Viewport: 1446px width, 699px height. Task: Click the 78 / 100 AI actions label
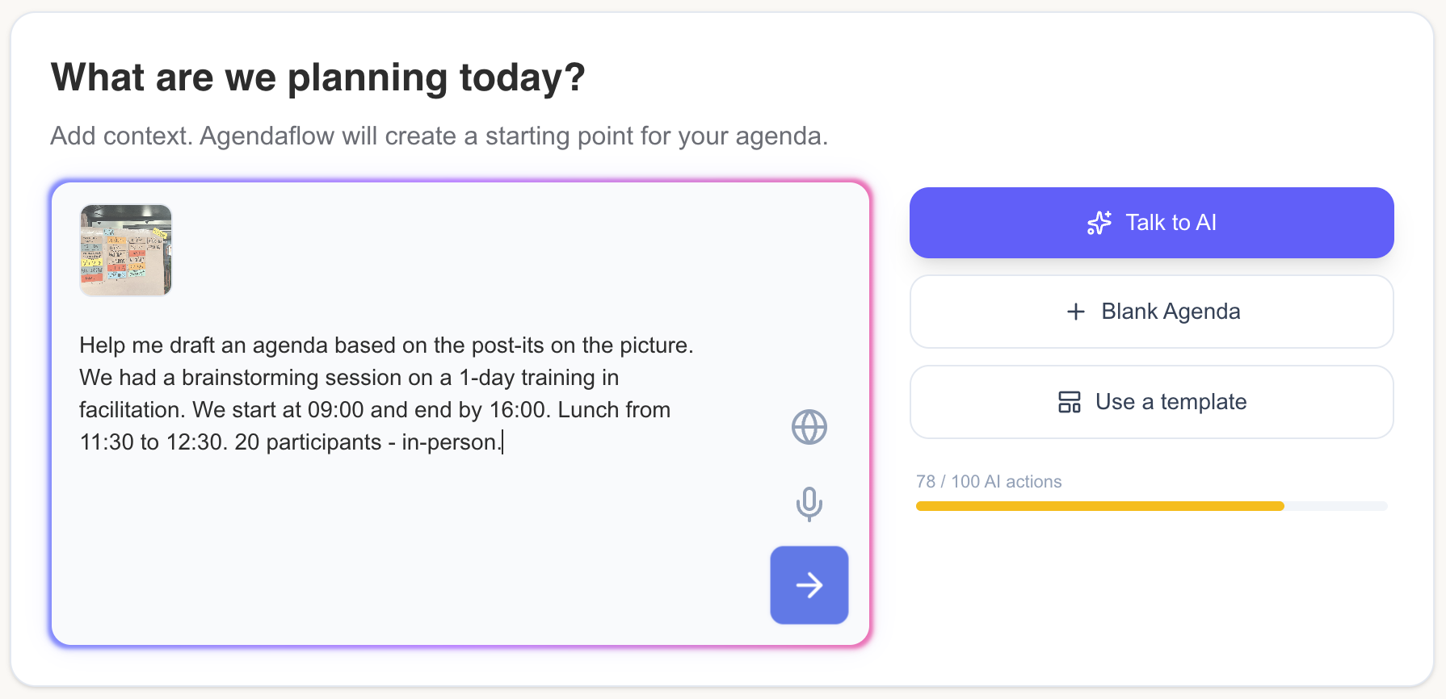pyautogui.click(x=987, y=481)
